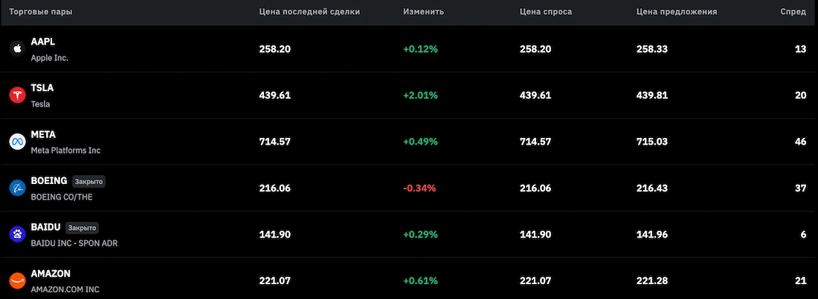818x299 pixels.
Task: Click the 'Торговые пары' column header
Action: (41, 13)
